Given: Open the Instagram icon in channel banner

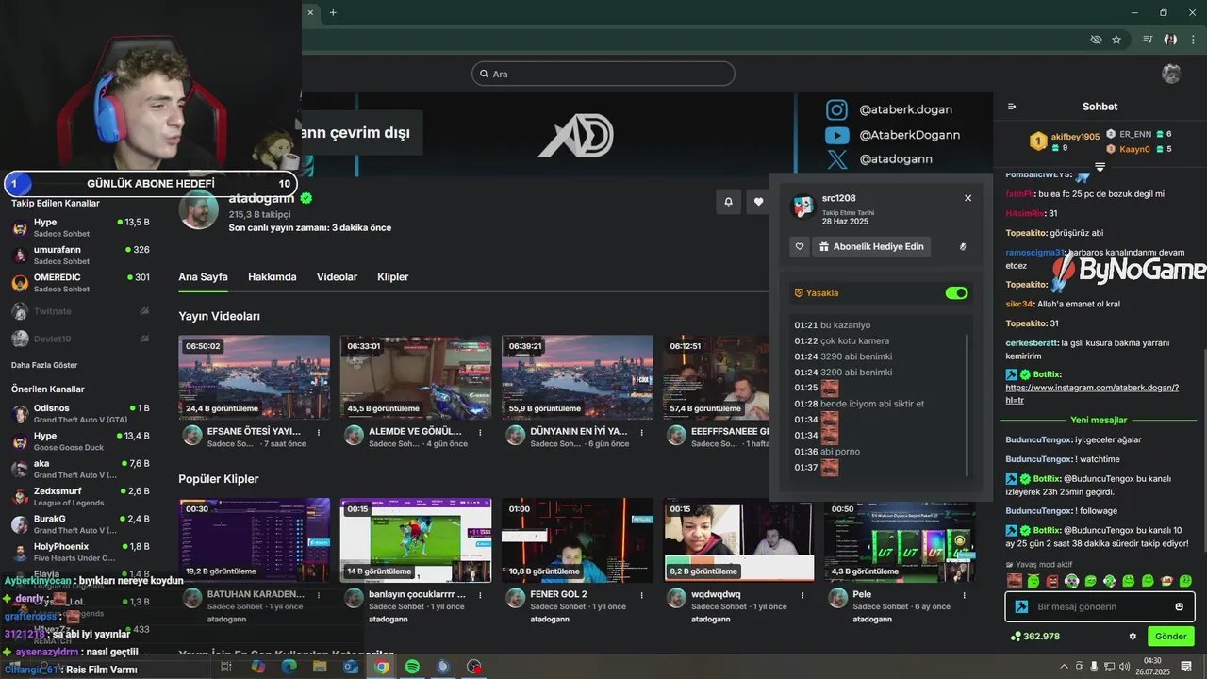Looking at the screenshot, I should pos(836,109).
